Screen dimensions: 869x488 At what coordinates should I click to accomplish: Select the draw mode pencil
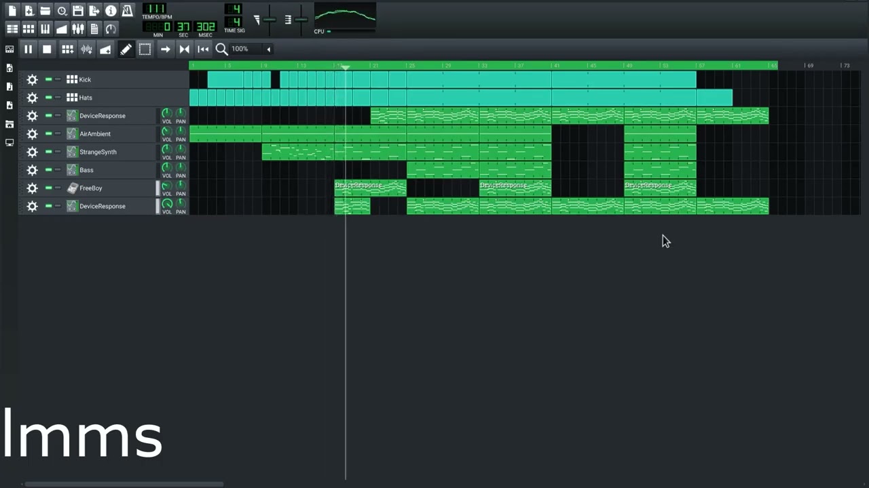click(x=126, y=49)
